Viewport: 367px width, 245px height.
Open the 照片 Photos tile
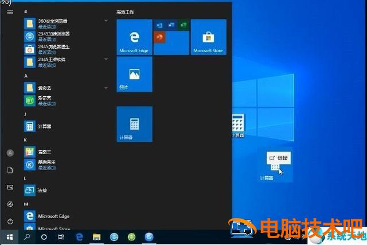pyautogui.click(x=134, y=74)
